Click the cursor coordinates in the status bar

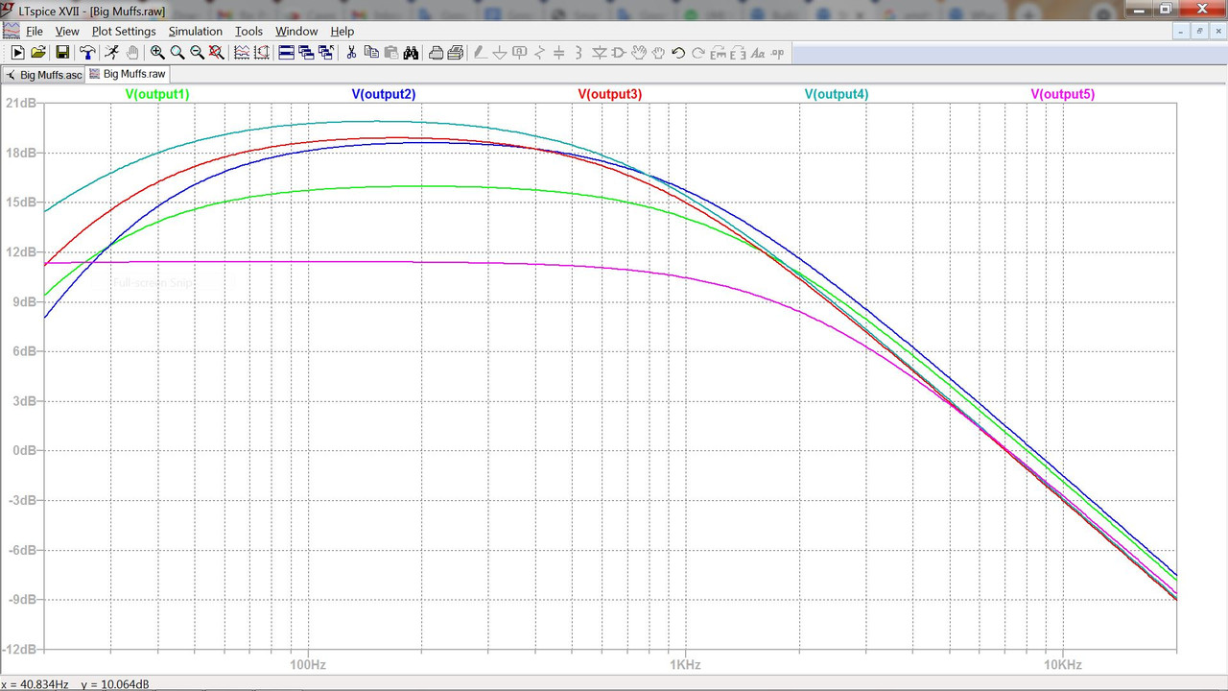[74, 683]
